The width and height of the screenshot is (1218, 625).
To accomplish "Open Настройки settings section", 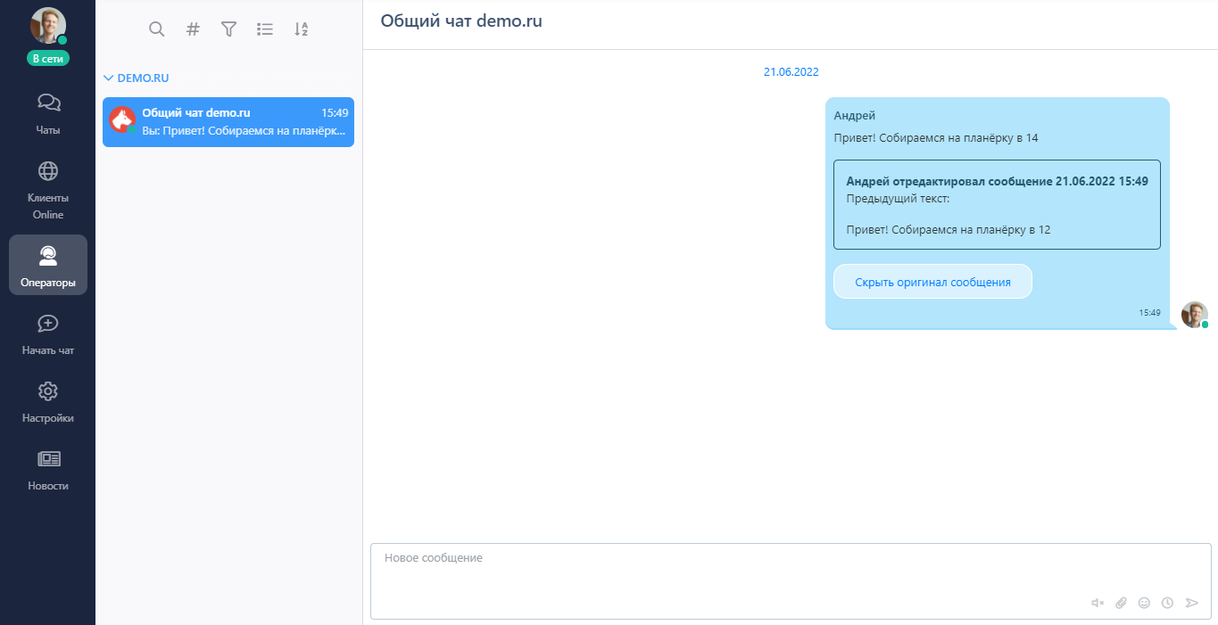I will click(x=48, y=402).
